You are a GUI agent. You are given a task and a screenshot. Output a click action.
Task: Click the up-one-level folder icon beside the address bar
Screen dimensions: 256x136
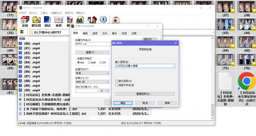click(x=22, y=32)
